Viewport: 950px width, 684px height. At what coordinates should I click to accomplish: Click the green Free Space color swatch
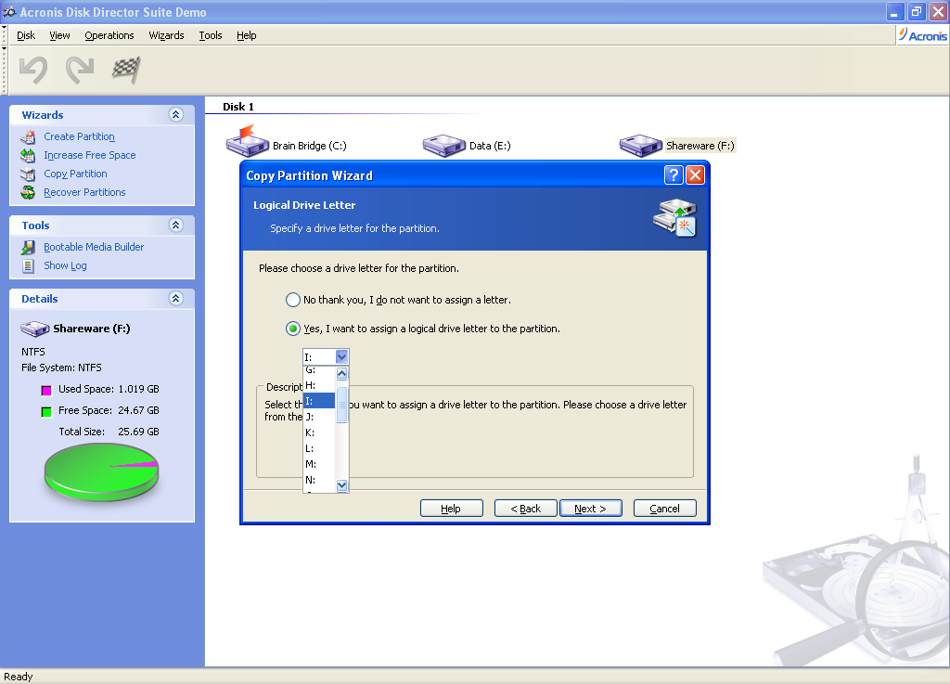point(46,412)
